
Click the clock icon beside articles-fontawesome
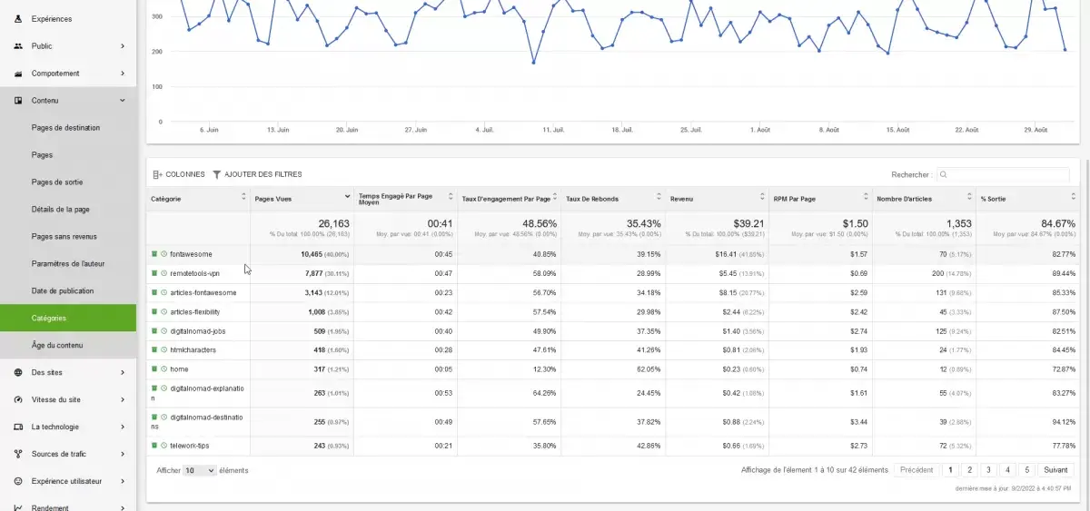pyautogui.click(x=163, y=293)
